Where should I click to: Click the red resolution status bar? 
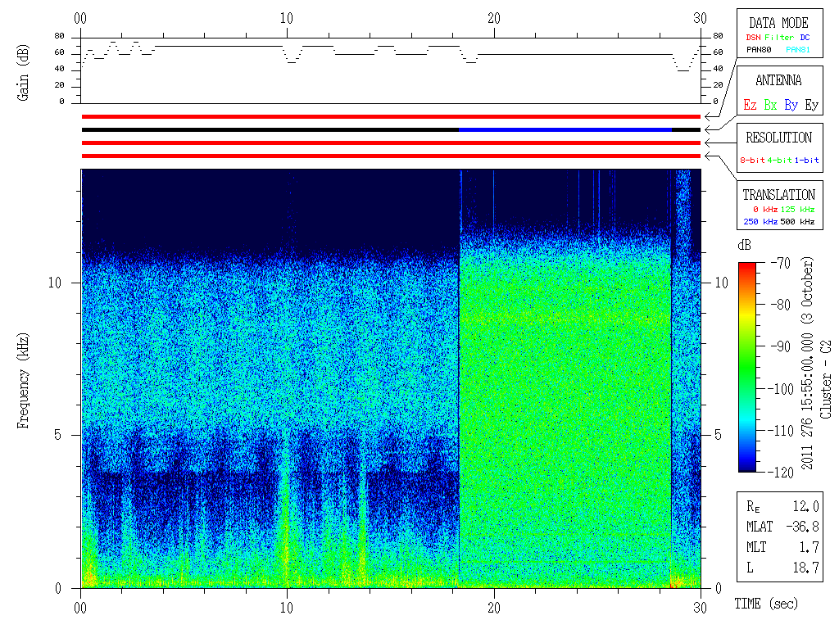[391, 143]
